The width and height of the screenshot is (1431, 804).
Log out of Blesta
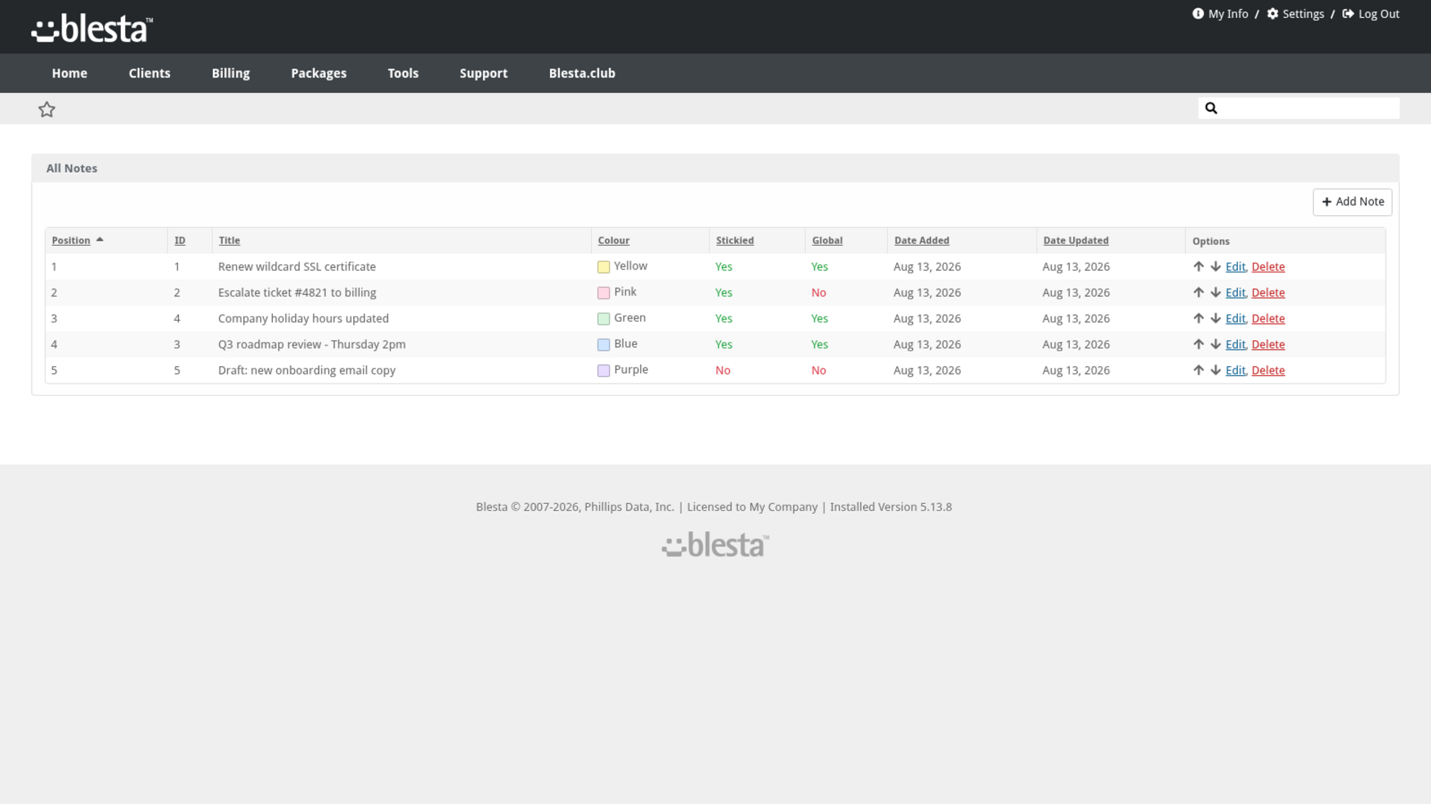1371,13
